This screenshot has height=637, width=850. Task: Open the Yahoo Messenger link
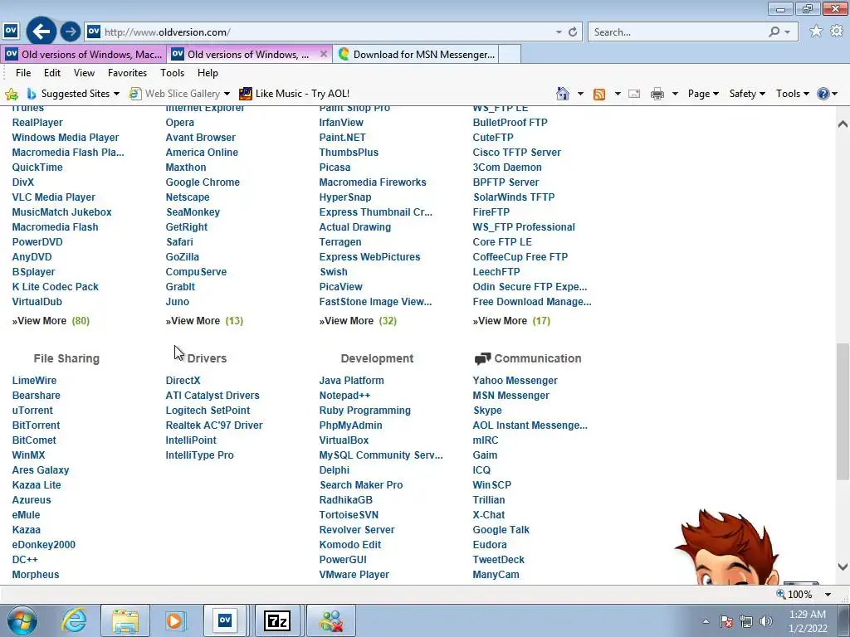click(x=515, y=380)
